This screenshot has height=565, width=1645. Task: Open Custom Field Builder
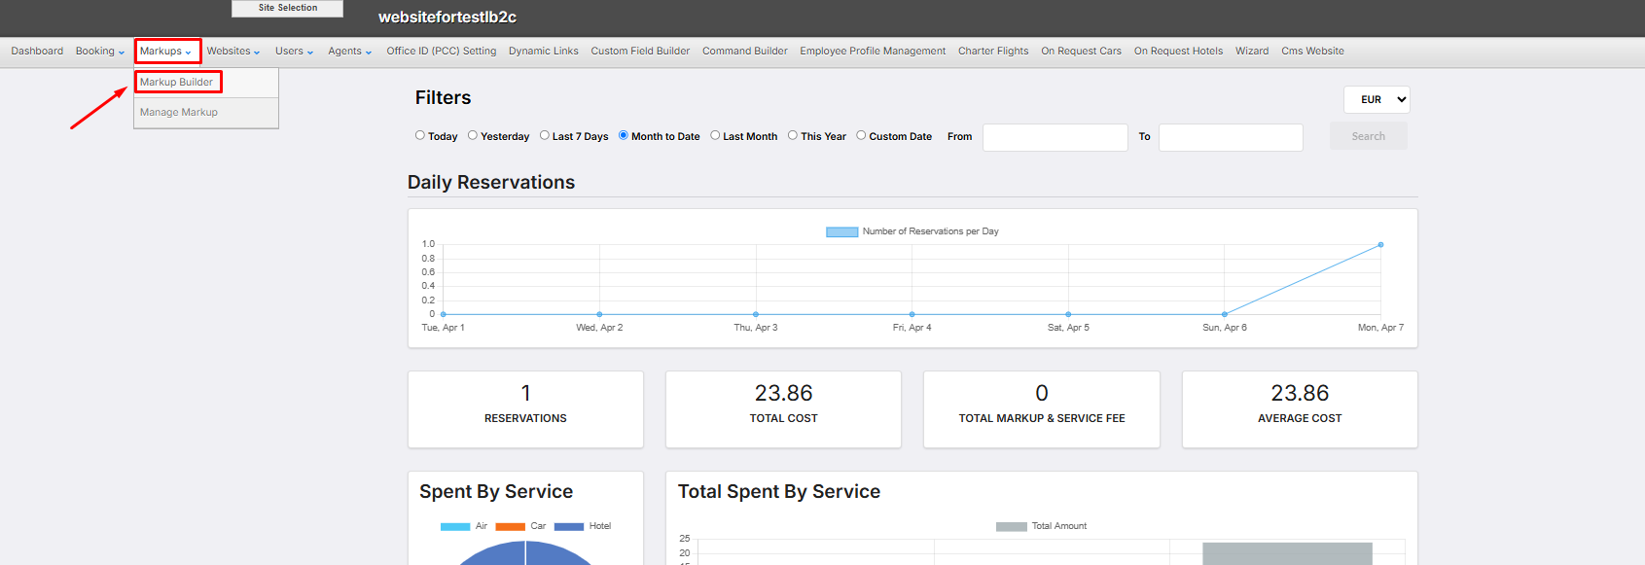tap(640, 52)
